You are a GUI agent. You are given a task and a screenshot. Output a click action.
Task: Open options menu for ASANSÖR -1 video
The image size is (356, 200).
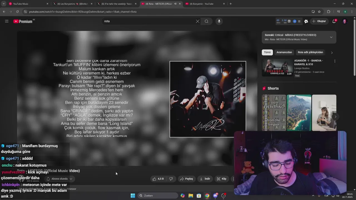point(335,61)
